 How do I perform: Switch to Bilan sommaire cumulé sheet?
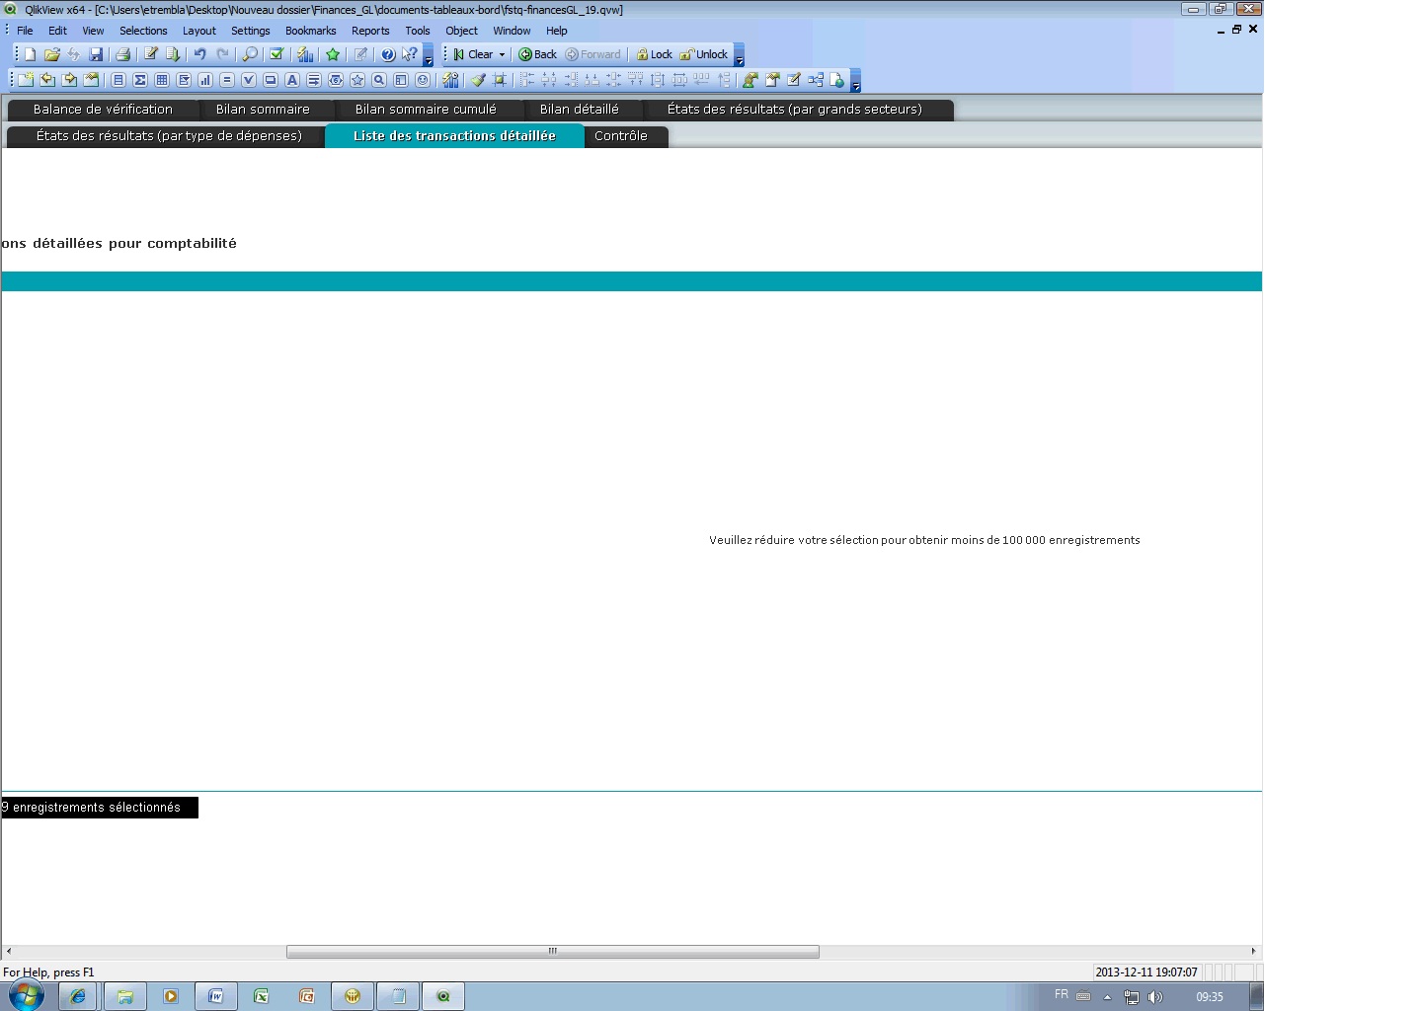(x=426, y=110)
